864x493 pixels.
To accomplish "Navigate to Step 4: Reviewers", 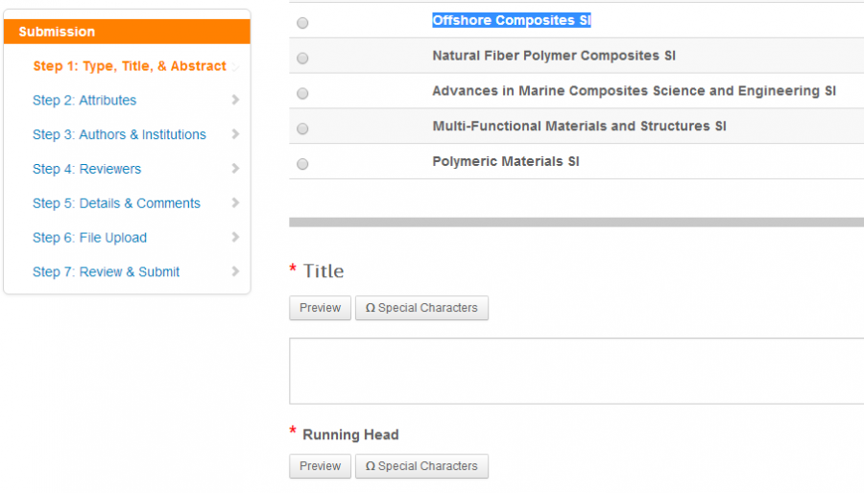I will [x=86, y=170].
